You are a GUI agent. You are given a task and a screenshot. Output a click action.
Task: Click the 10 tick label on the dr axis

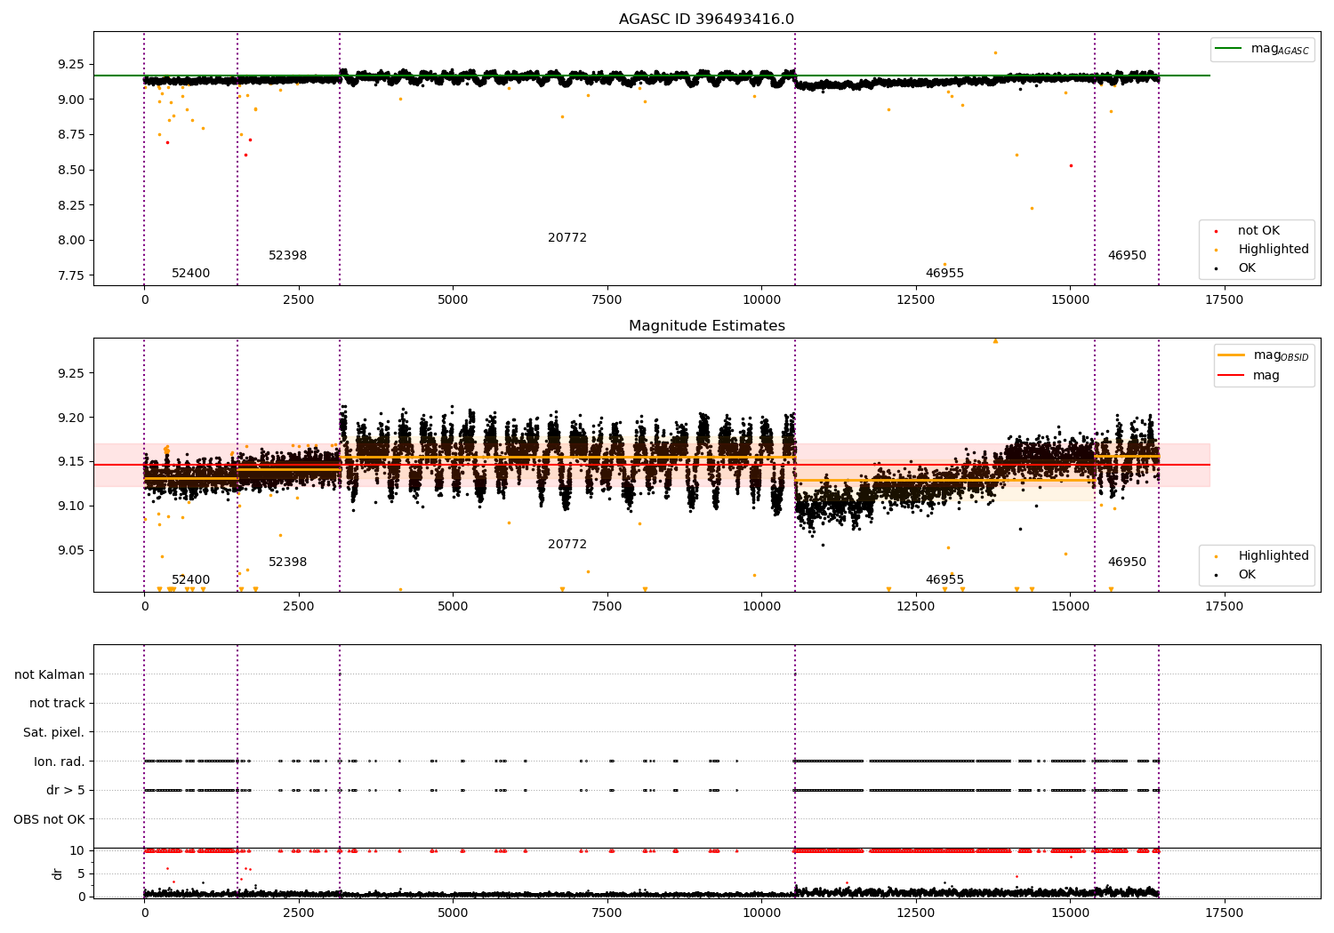(77, 851)
